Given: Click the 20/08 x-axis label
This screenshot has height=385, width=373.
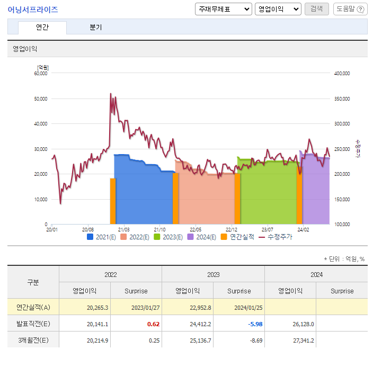Looking at the screenshot, I should (x=88, y=230).
